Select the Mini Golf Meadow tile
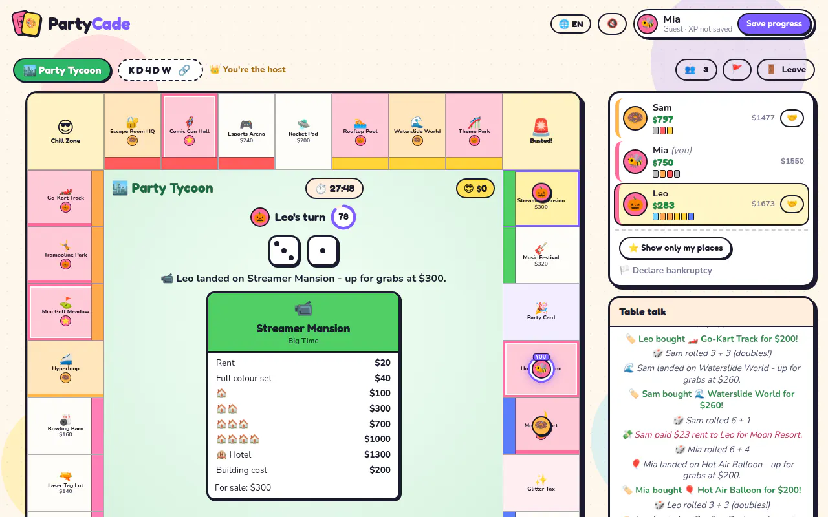828x517 pixels. pyautogui.click(x=65, y=312)
